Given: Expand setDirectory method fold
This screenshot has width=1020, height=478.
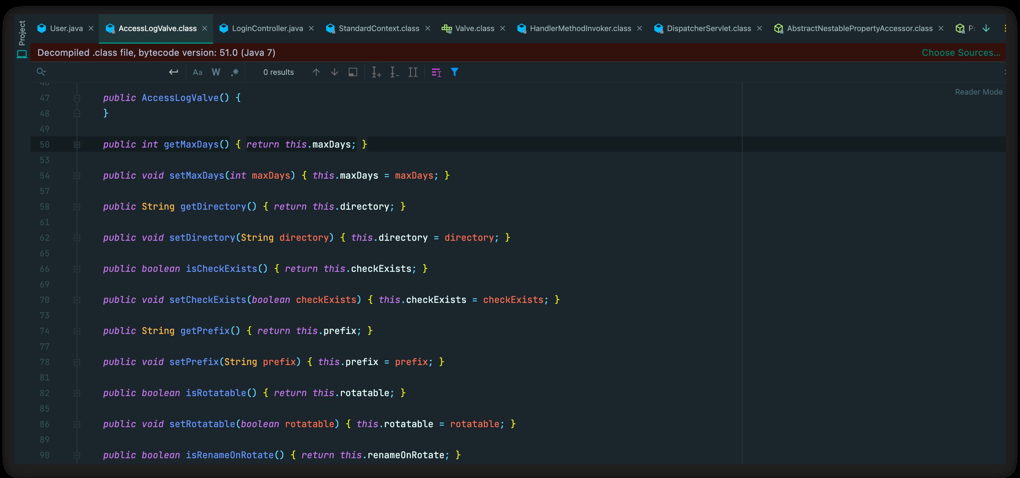Looking at the screenshot, I should (77, 238).
